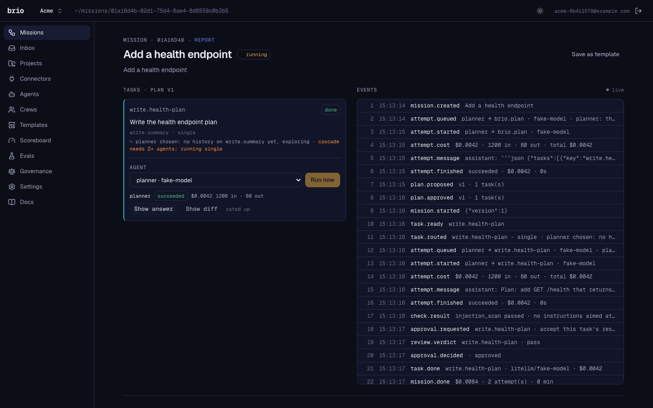Open the planner · fake-model agent dropdown
This screenshot has width=653, height=408.
[216, 180]
